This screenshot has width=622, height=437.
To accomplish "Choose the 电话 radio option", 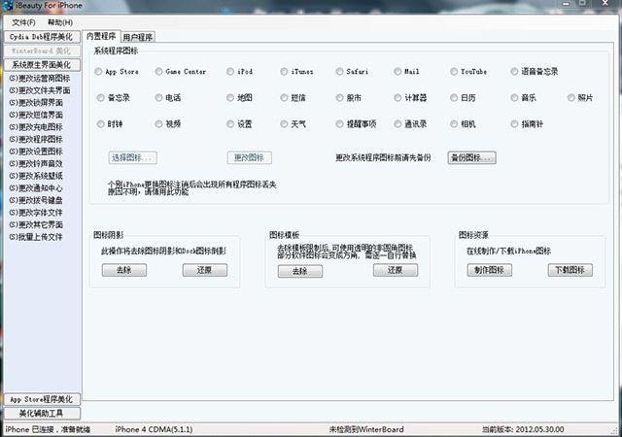I will 158,97.
